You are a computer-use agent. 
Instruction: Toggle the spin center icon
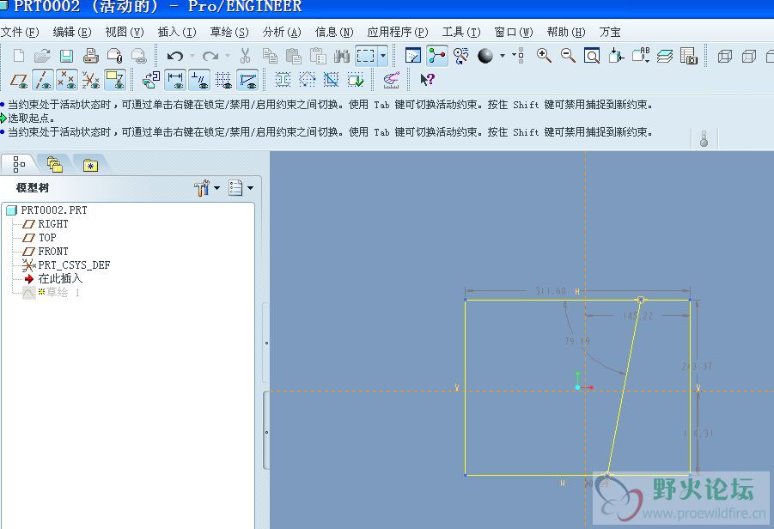coord(437,55)
